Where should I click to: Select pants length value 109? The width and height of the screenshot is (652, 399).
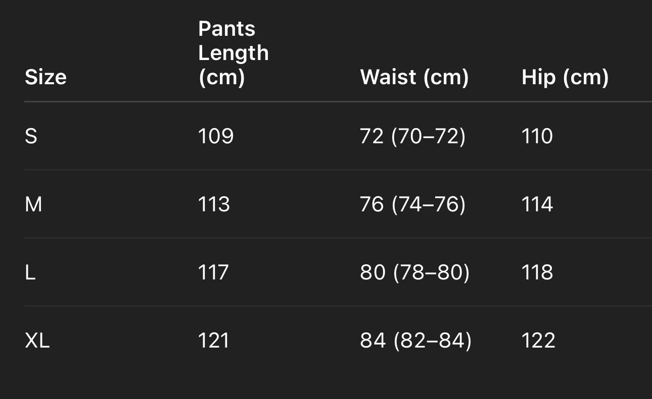215,136
